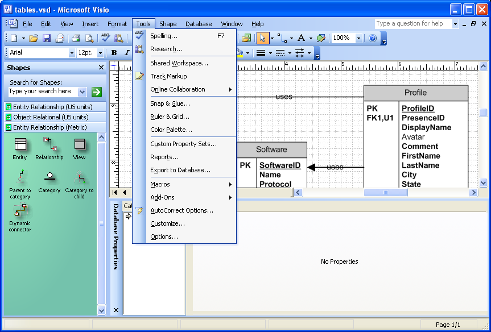The height and width of the screenshot is (332, 491).
Task: Select the Entity shape in the stencil
Action: (20, 148)
